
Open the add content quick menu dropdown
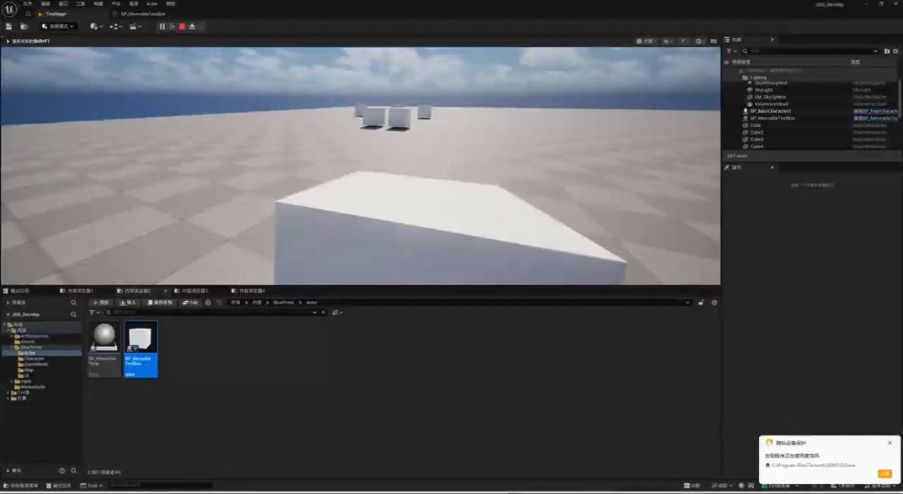point(96,27)
